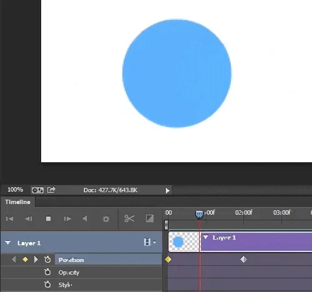Add or remove Position keyframe diamond

tap(25, 260)
